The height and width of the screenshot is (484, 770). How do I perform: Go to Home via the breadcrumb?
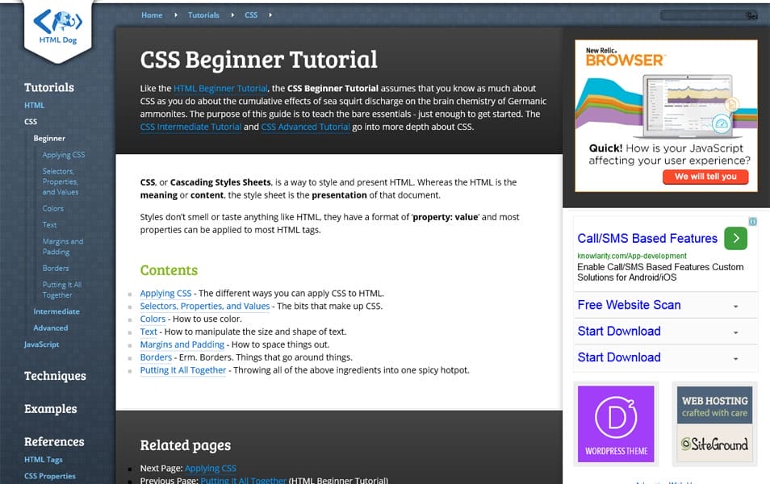tap(152, 14)
